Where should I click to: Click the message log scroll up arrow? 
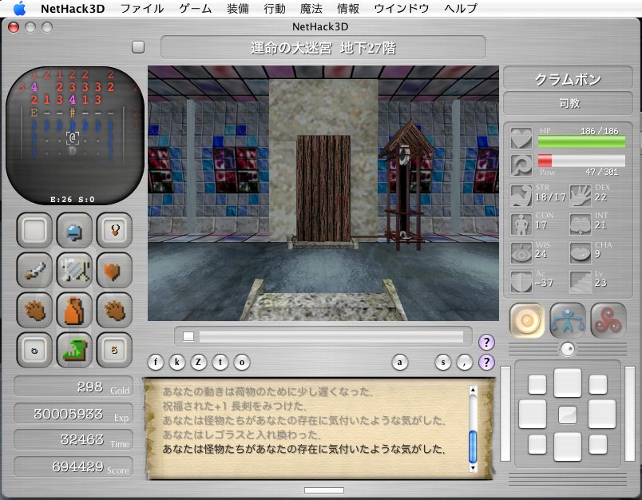473,390
